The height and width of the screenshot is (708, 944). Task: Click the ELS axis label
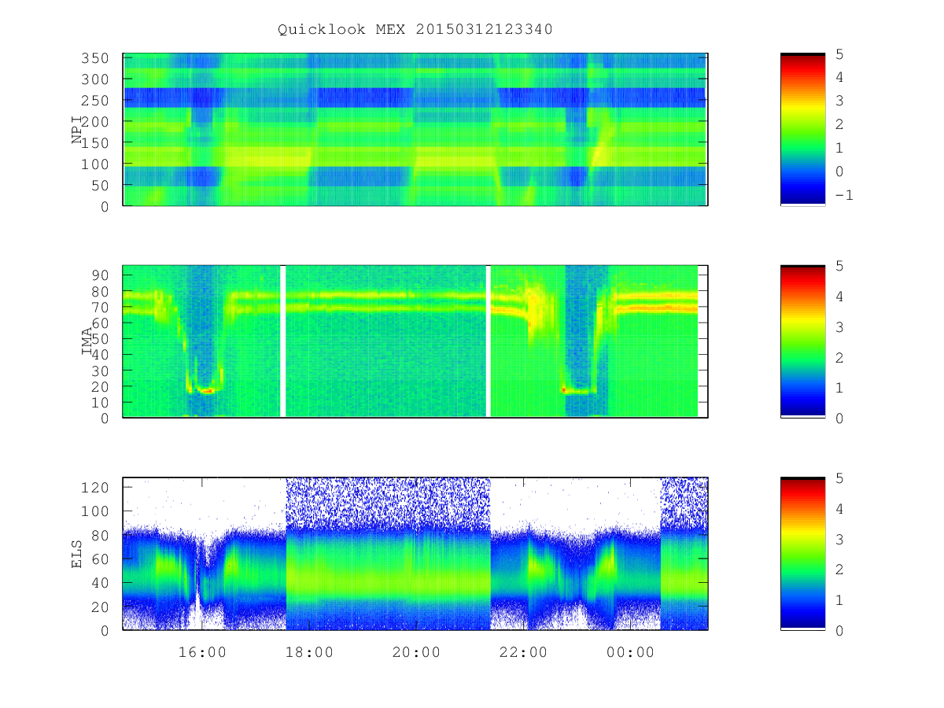coord(77,553)
